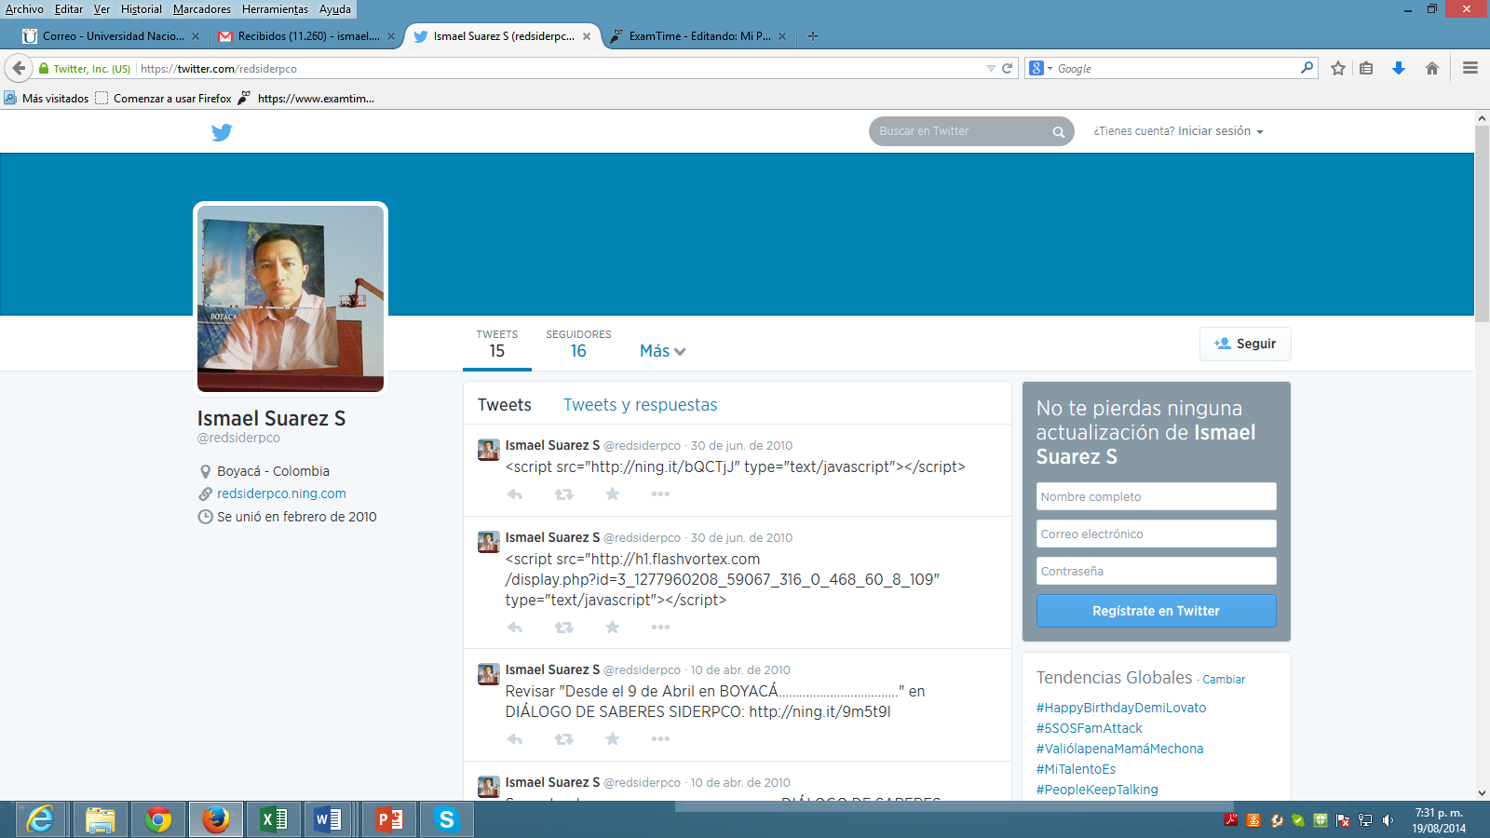Retweet the flashvortex script tweet
The image size is (1490, 838).
(x=563, y=628)
